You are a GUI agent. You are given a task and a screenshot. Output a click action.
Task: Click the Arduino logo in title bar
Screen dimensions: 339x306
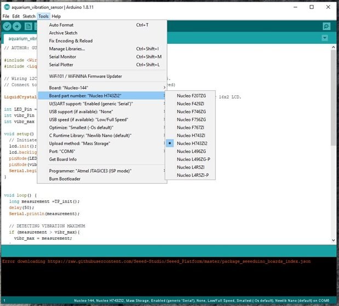pos(6,7)
